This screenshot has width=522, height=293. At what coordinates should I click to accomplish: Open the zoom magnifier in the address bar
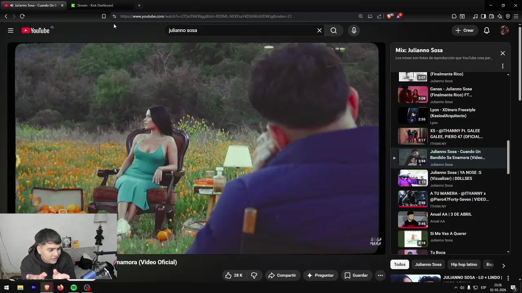tap(361, 16)
